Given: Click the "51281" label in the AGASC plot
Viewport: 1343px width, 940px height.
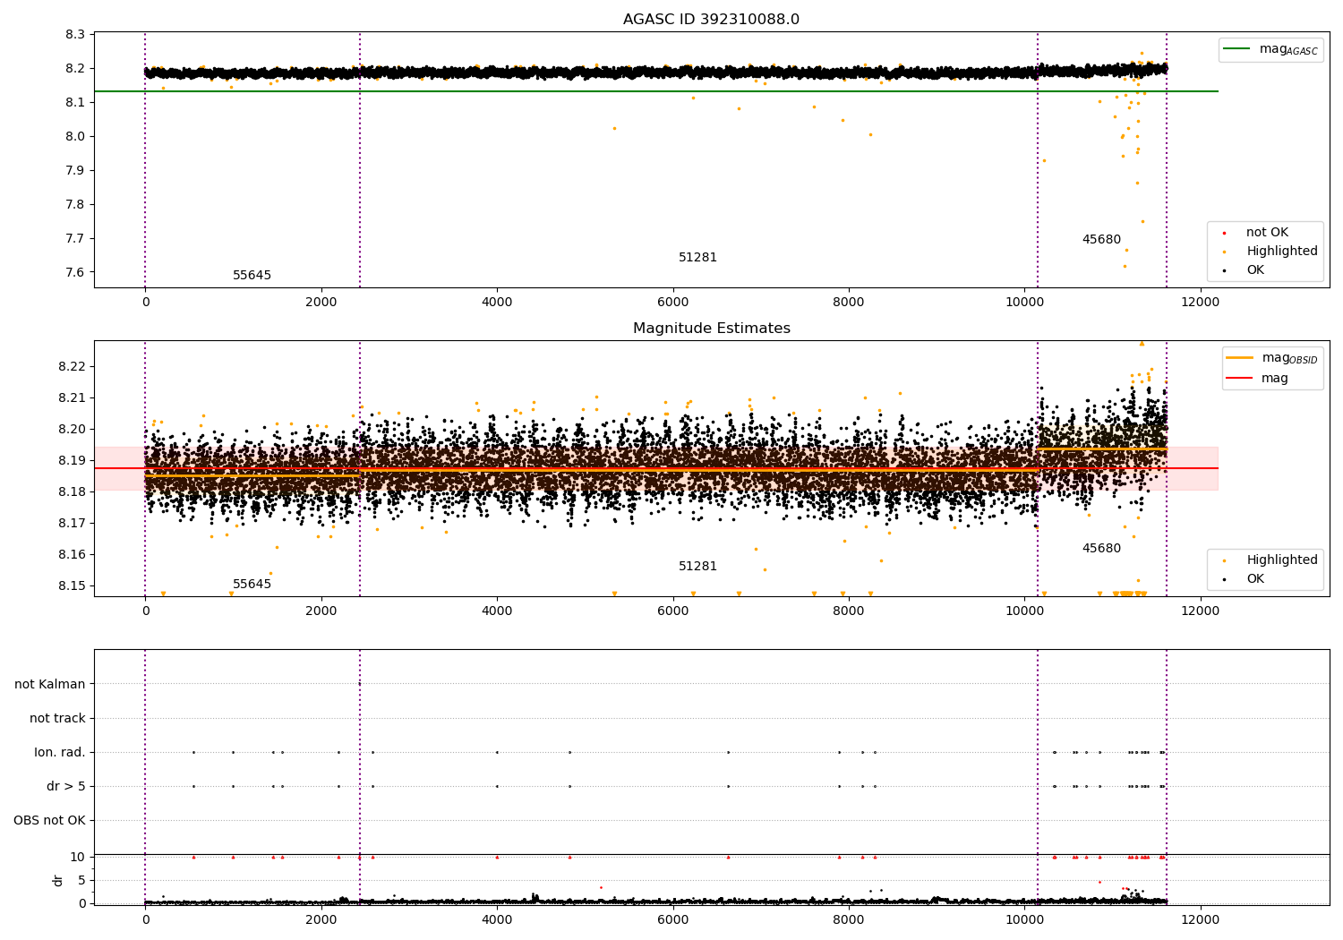Looking at the screenshot, I should [697, 258].
